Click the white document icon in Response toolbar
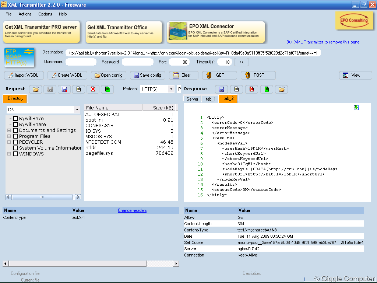Image resolution: width=377 pixels, height=283 pixels. click(x=237, y=89)
